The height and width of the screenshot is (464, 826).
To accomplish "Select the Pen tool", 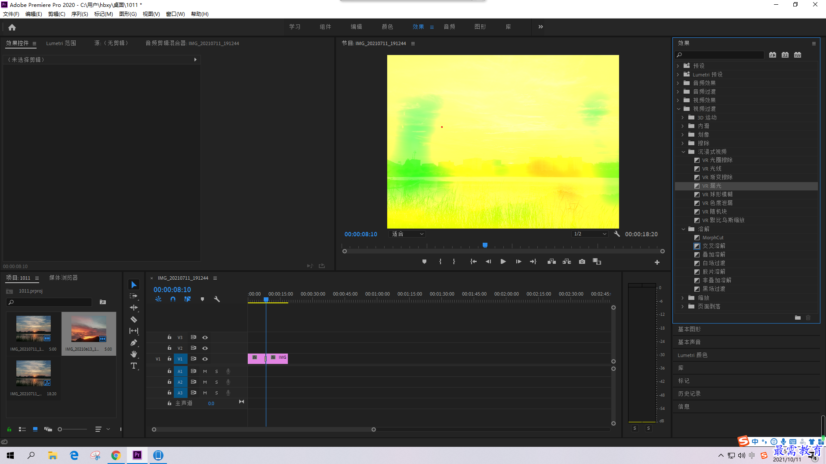I will click(134, 342).
